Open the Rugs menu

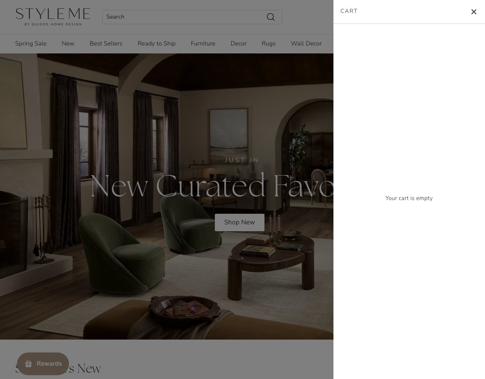(x=269, y=44)
